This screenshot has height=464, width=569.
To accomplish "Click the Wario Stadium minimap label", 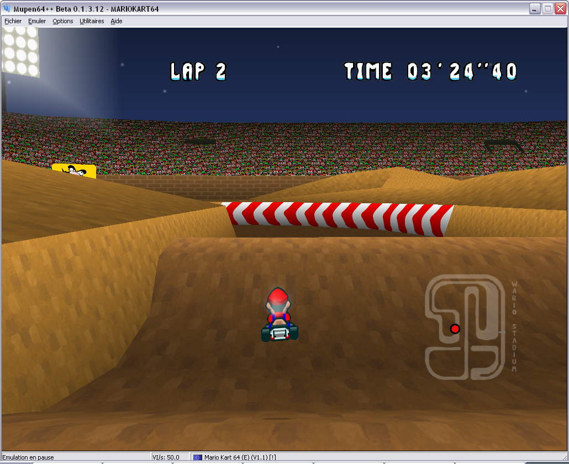I will click(x=514, y=326).
